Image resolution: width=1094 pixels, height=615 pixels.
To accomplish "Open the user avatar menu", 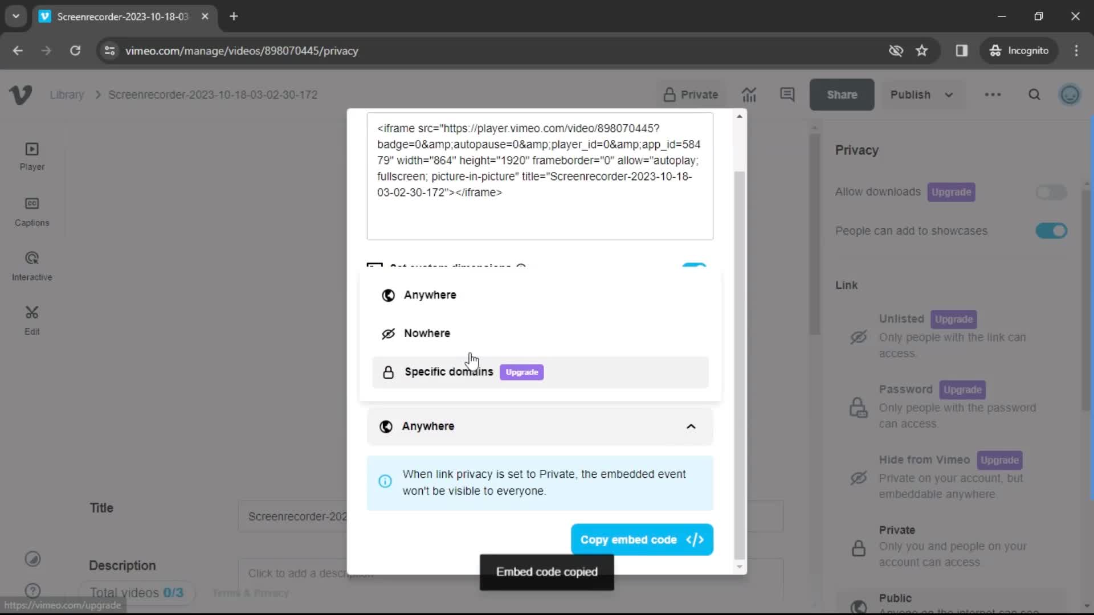I will pyautogui.click(x=1069, y=95).
